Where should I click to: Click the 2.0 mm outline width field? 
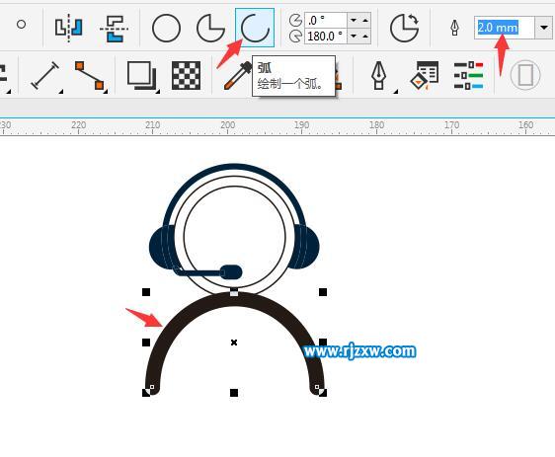pyautogui.click(x=505, y=28)
